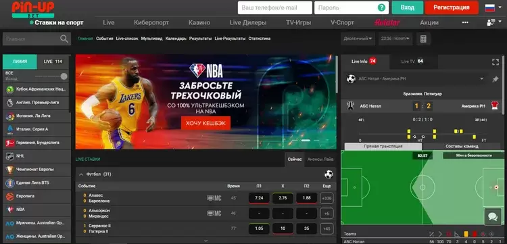This screenshot has height=244, width=507.
Task: Open the Акции promotions link
Action: click(429, 22)
